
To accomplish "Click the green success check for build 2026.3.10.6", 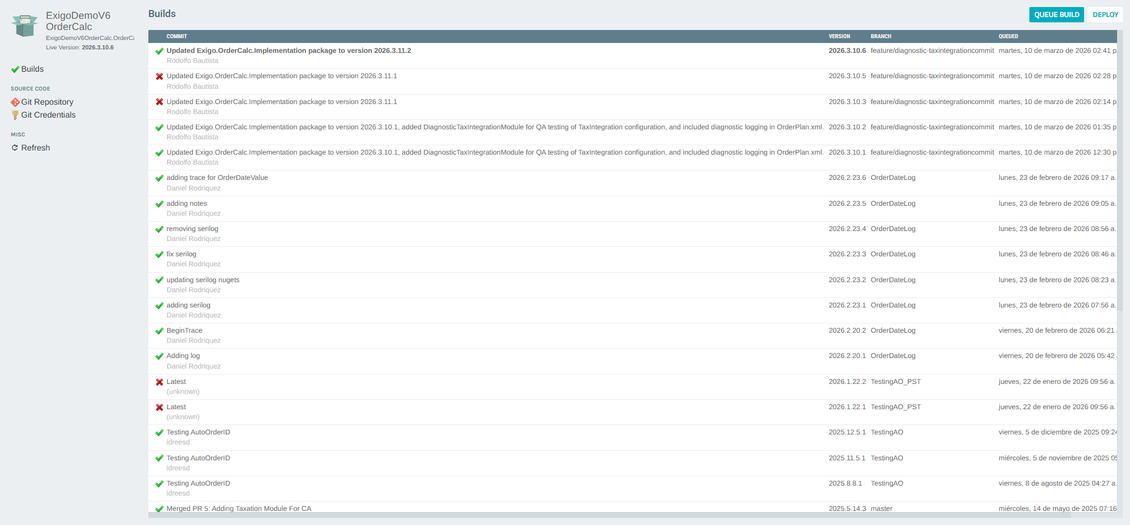I will pos(159,51).
